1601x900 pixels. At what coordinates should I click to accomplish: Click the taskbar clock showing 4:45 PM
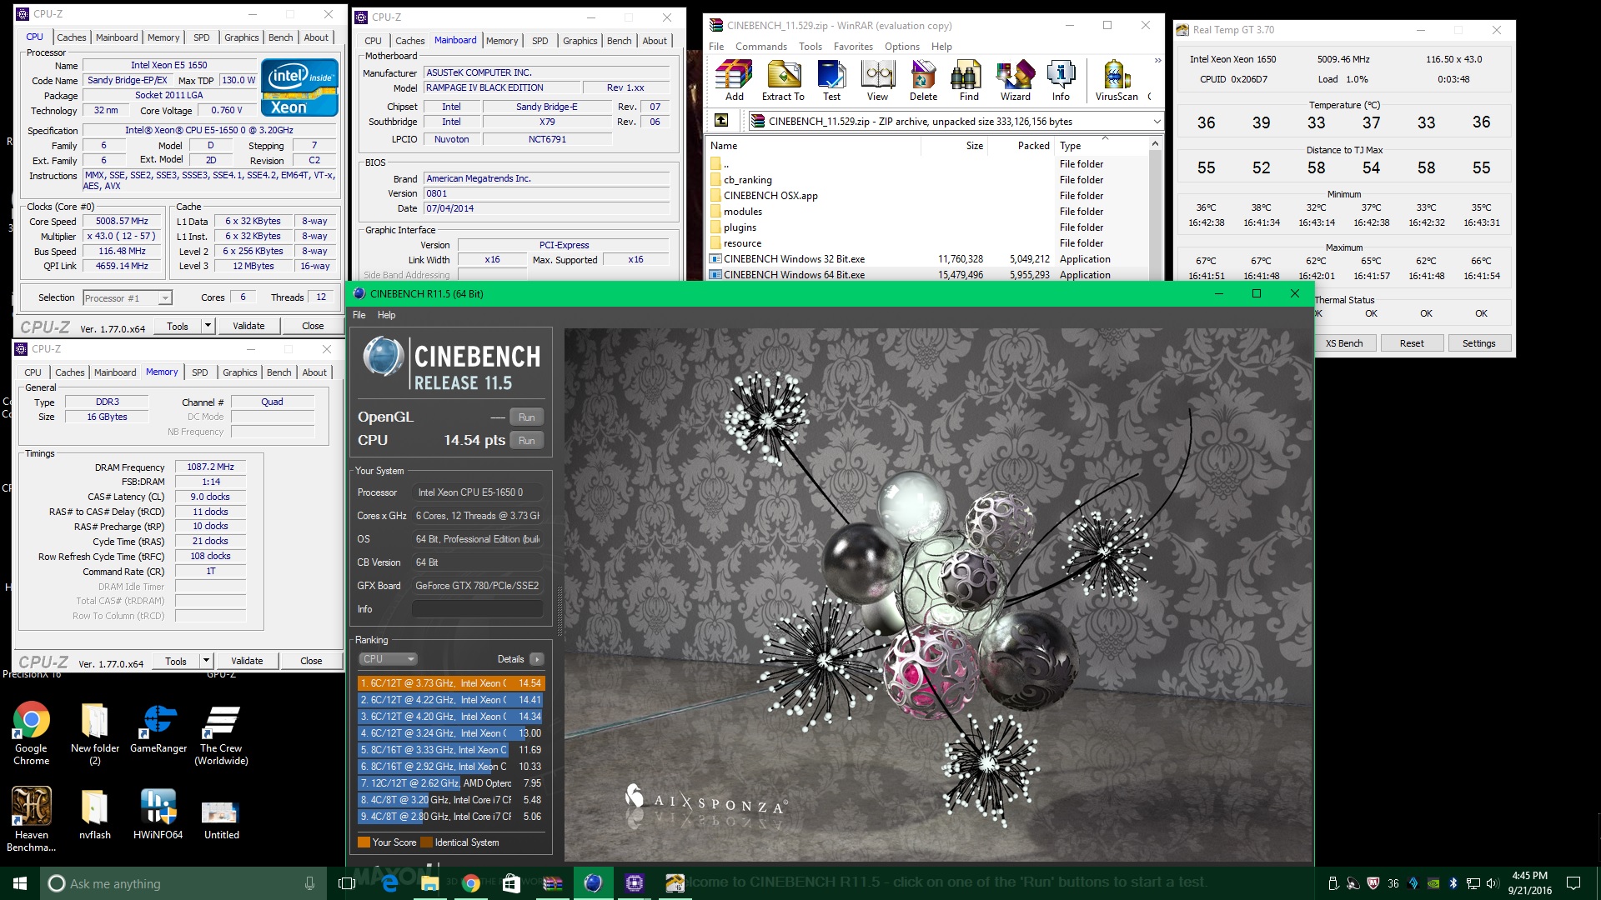point(1529,883)
